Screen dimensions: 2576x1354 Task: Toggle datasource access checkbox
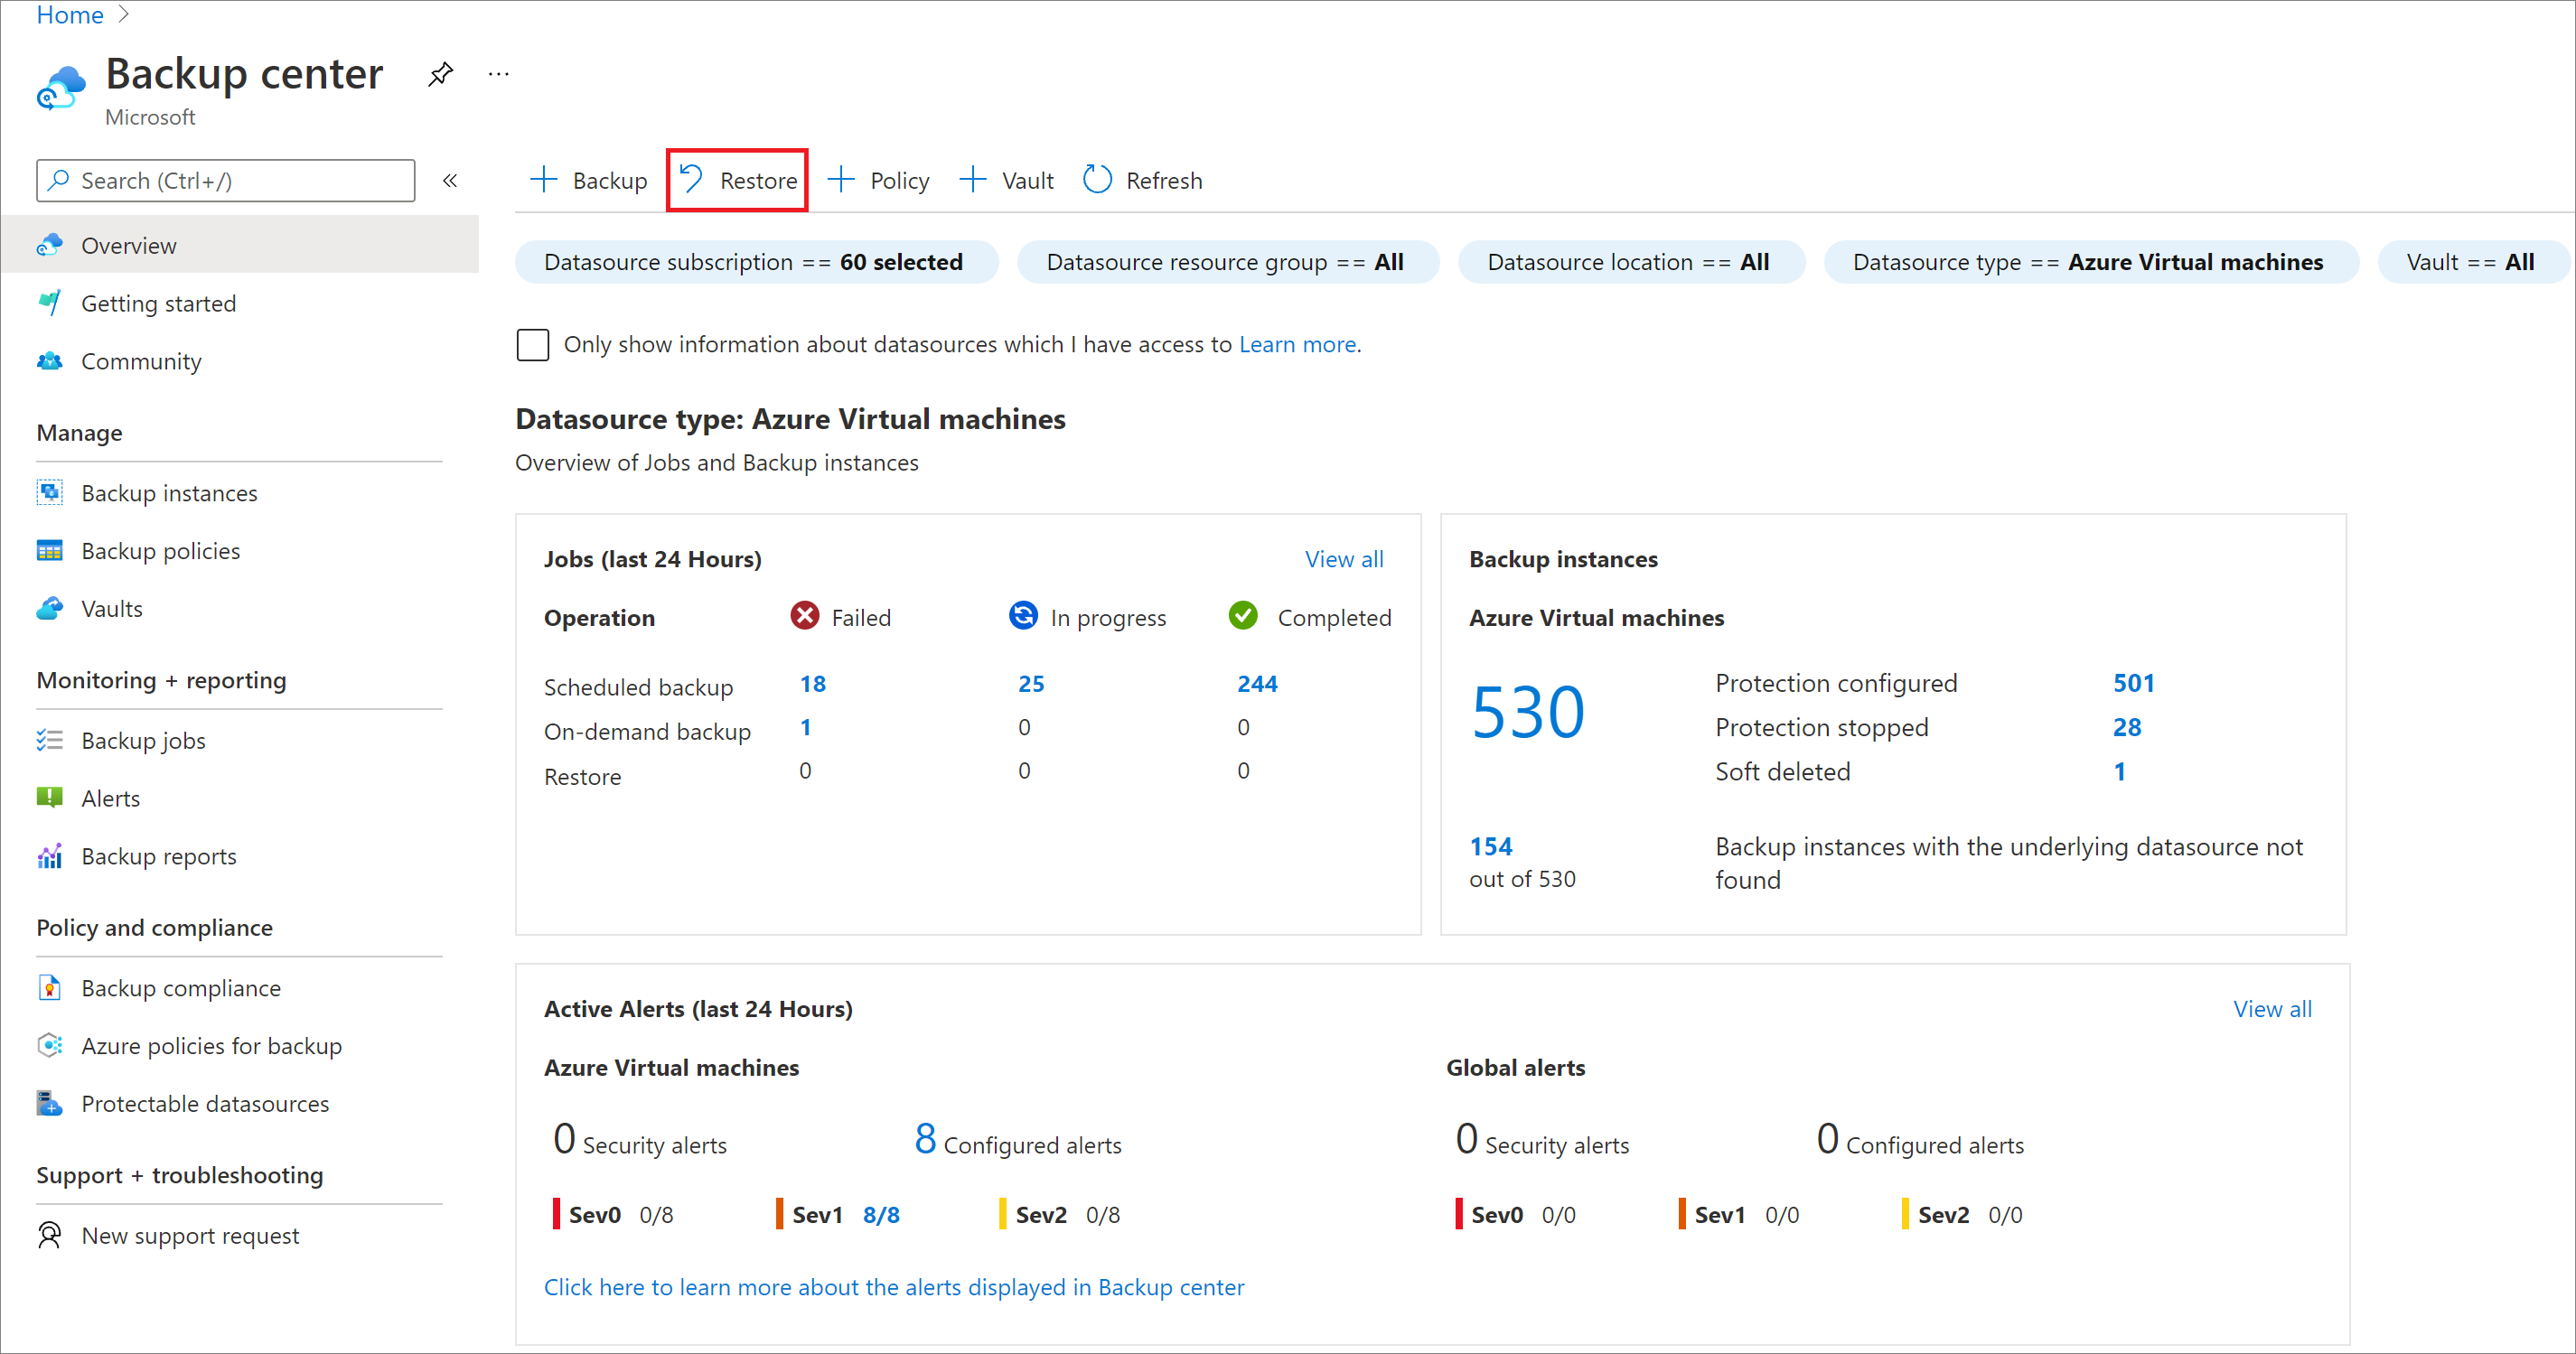pos(531,344)
